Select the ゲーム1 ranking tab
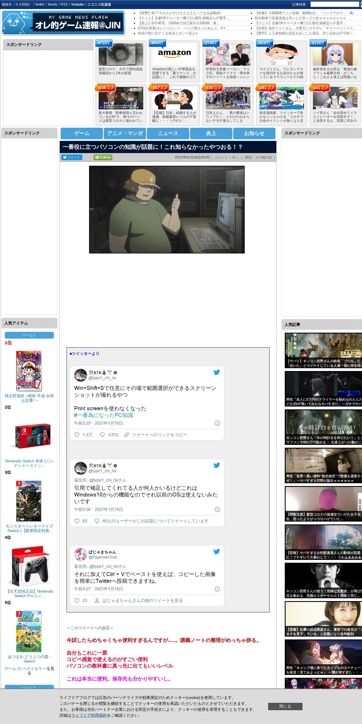Screen dimensions: 362x724 tap(29, 335)
